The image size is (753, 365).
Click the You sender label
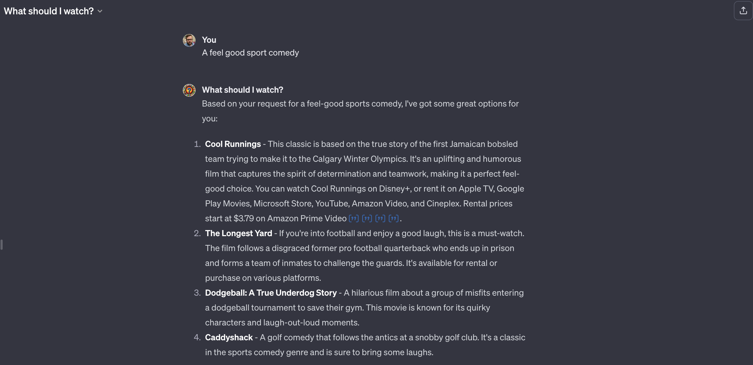[209, 40]
